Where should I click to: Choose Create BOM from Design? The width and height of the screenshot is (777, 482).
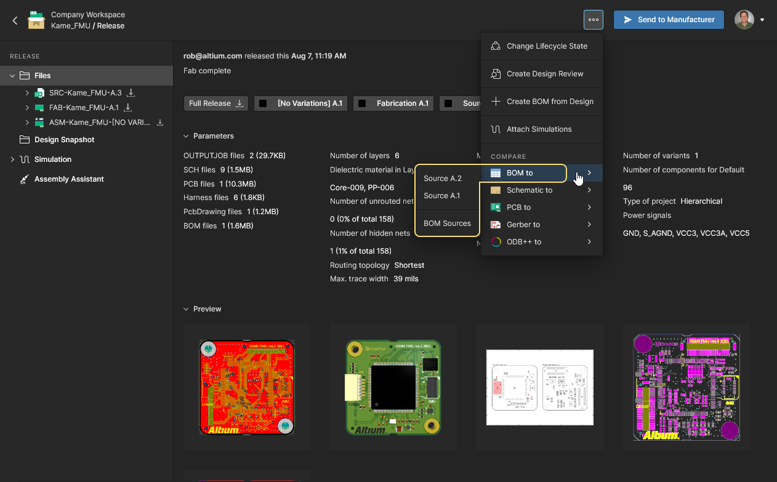tap(541, 102)
